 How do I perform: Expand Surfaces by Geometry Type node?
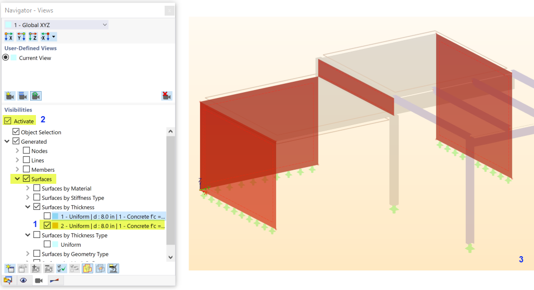point(28,254)
